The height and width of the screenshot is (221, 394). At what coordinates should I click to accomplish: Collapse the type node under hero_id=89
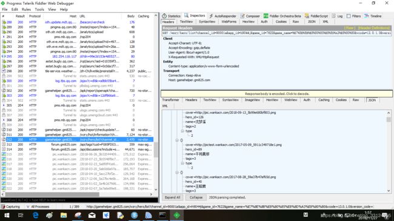tap(182, 163)
